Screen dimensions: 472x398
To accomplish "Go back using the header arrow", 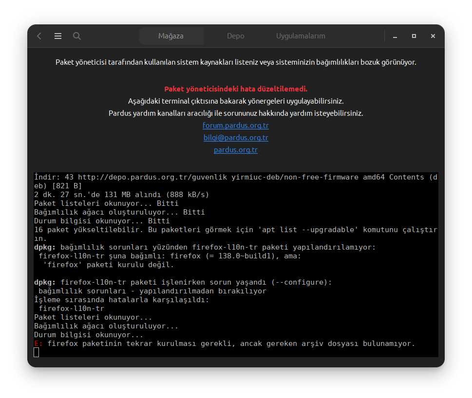I will [39, 36].
